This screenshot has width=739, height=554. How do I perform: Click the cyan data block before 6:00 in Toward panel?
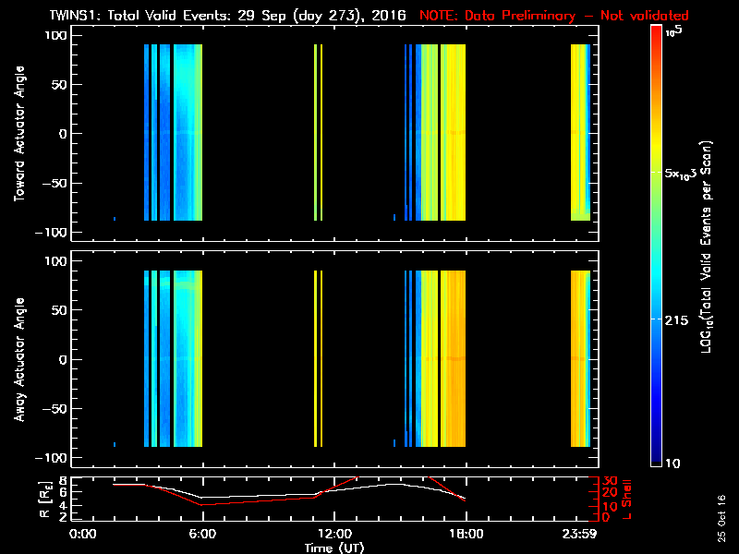tap(188, 132)
